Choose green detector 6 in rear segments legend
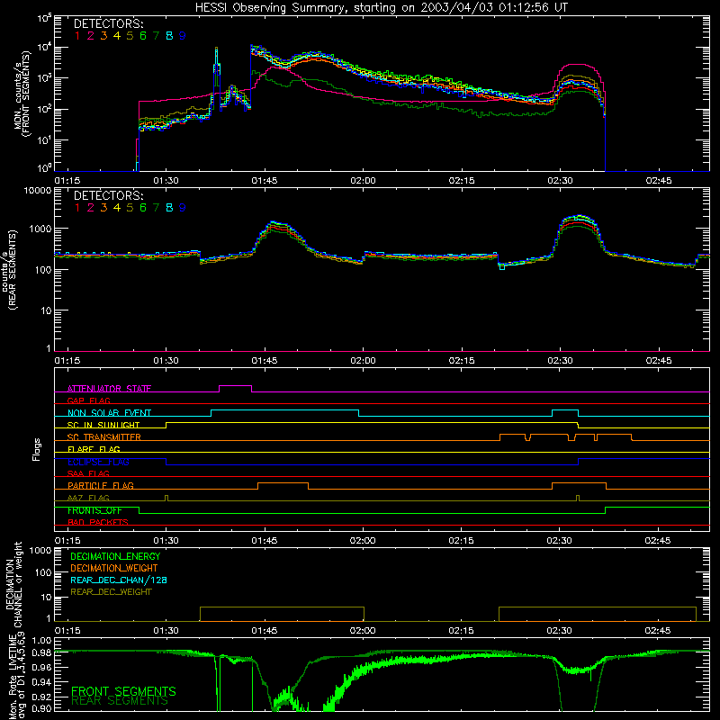This screenshot has height=720, width=720. click(x=143, y=208)
